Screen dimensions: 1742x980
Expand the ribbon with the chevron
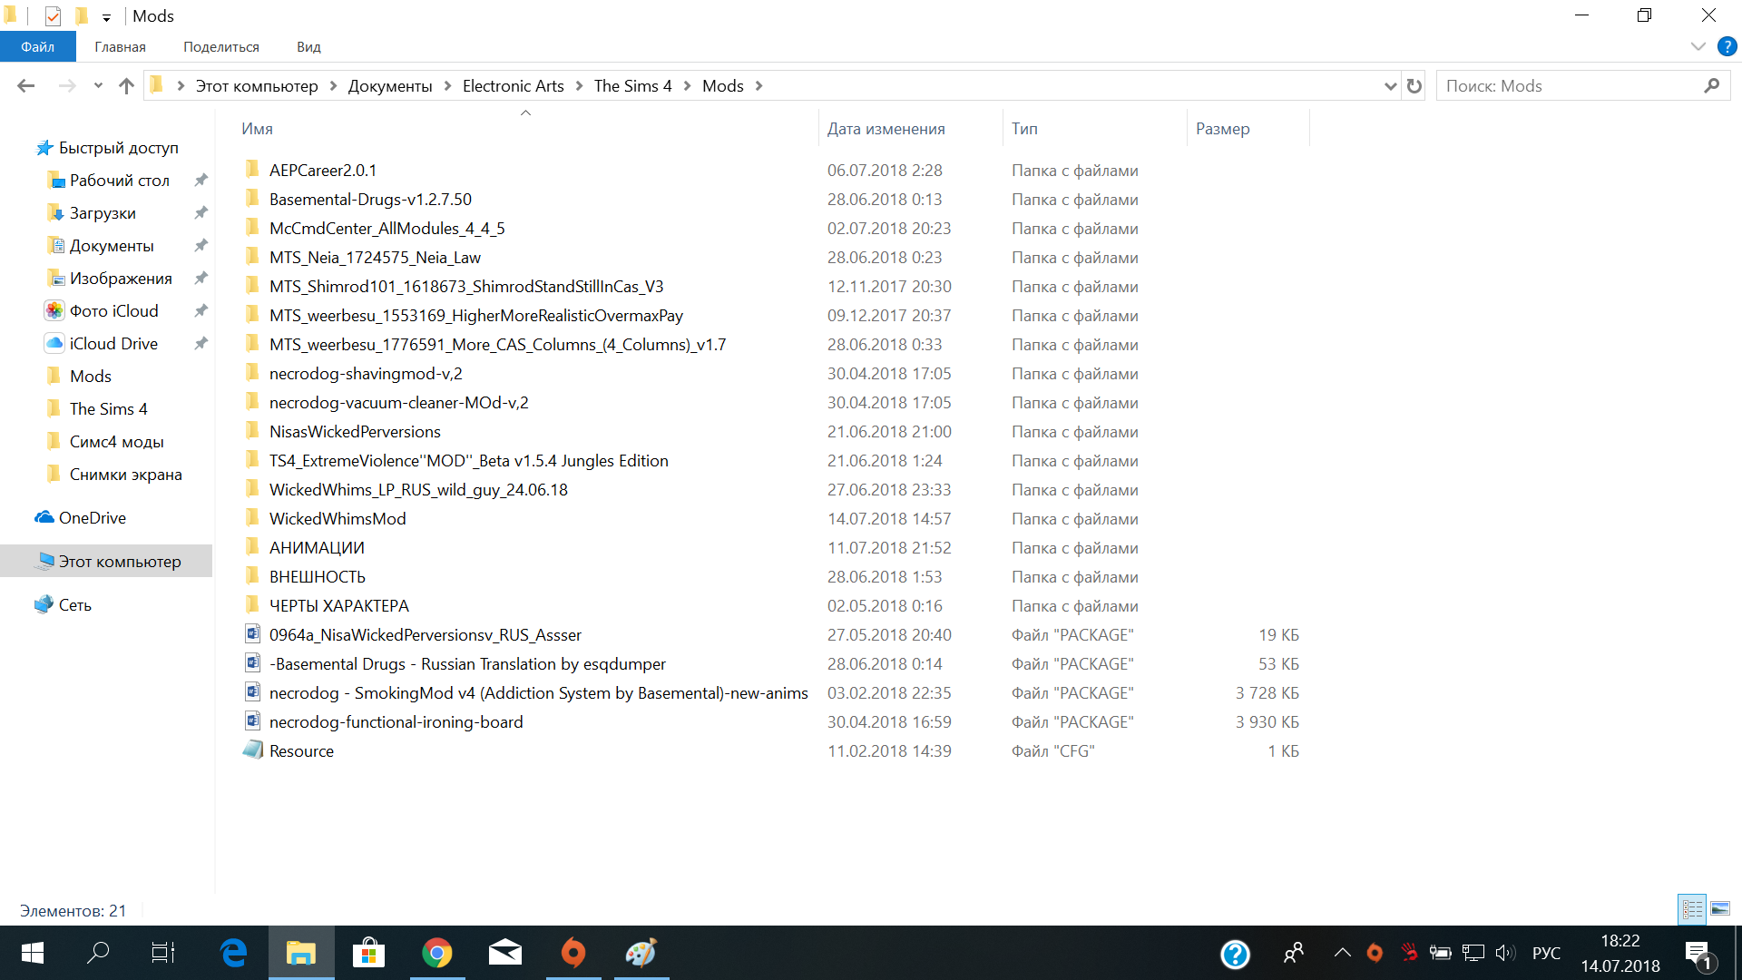[1698, 46]
